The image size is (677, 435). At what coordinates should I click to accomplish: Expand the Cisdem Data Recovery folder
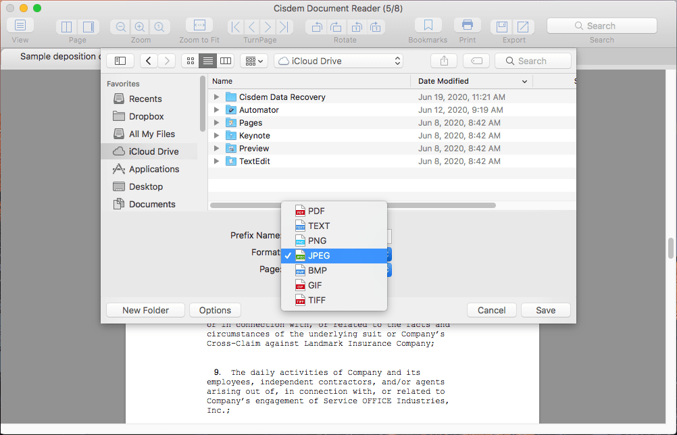[217, 97]
